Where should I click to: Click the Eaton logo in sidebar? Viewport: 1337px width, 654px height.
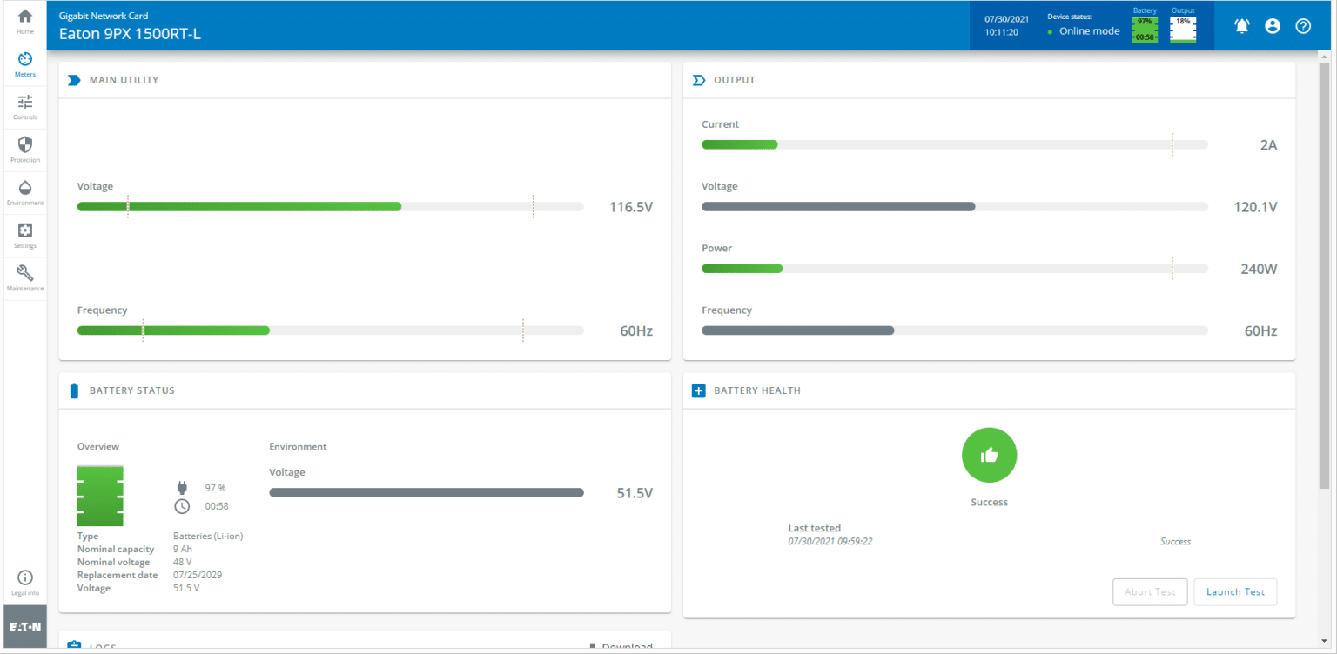click(x=25, y=626)
